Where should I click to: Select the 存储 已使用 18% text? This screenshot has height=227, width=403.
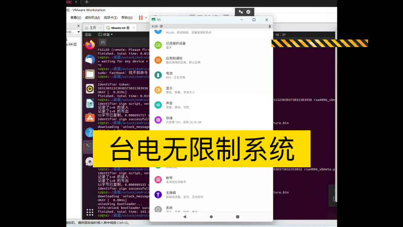[184, 120]
